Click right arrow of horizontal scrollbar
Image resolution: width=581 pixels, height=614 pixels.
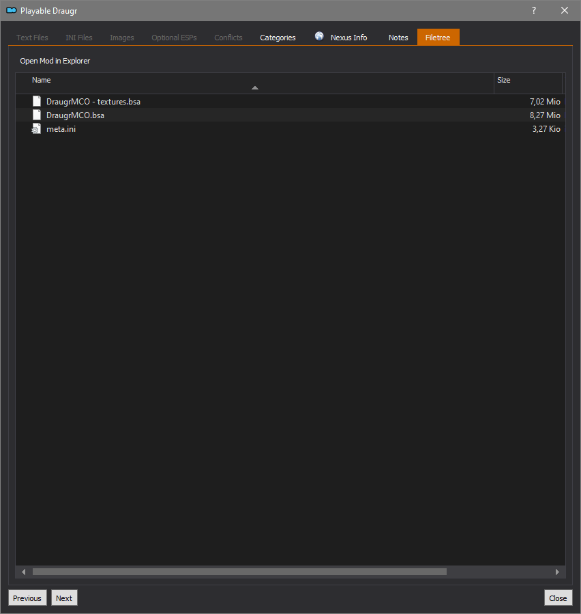pyautogui.click(x=557, y=572)
